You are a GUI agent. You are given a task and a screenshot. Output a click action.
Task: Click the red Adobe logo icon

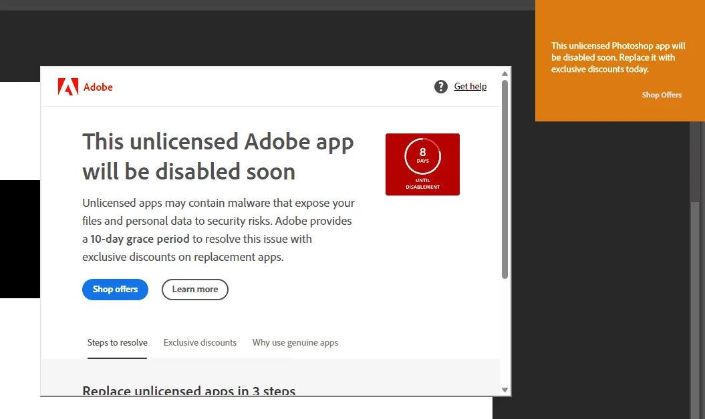click(x=68, y=87)
